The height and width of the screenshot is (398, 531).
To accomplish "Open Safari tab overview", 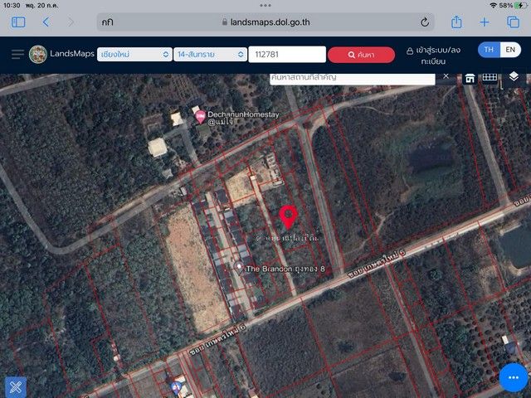I will tap(513, 22).
